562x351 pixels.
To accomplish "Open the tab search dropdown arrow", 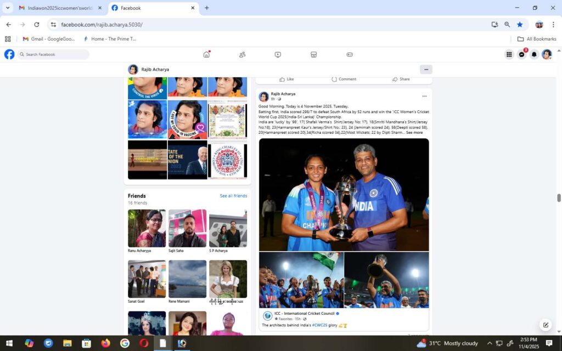I will pos(8,8).
